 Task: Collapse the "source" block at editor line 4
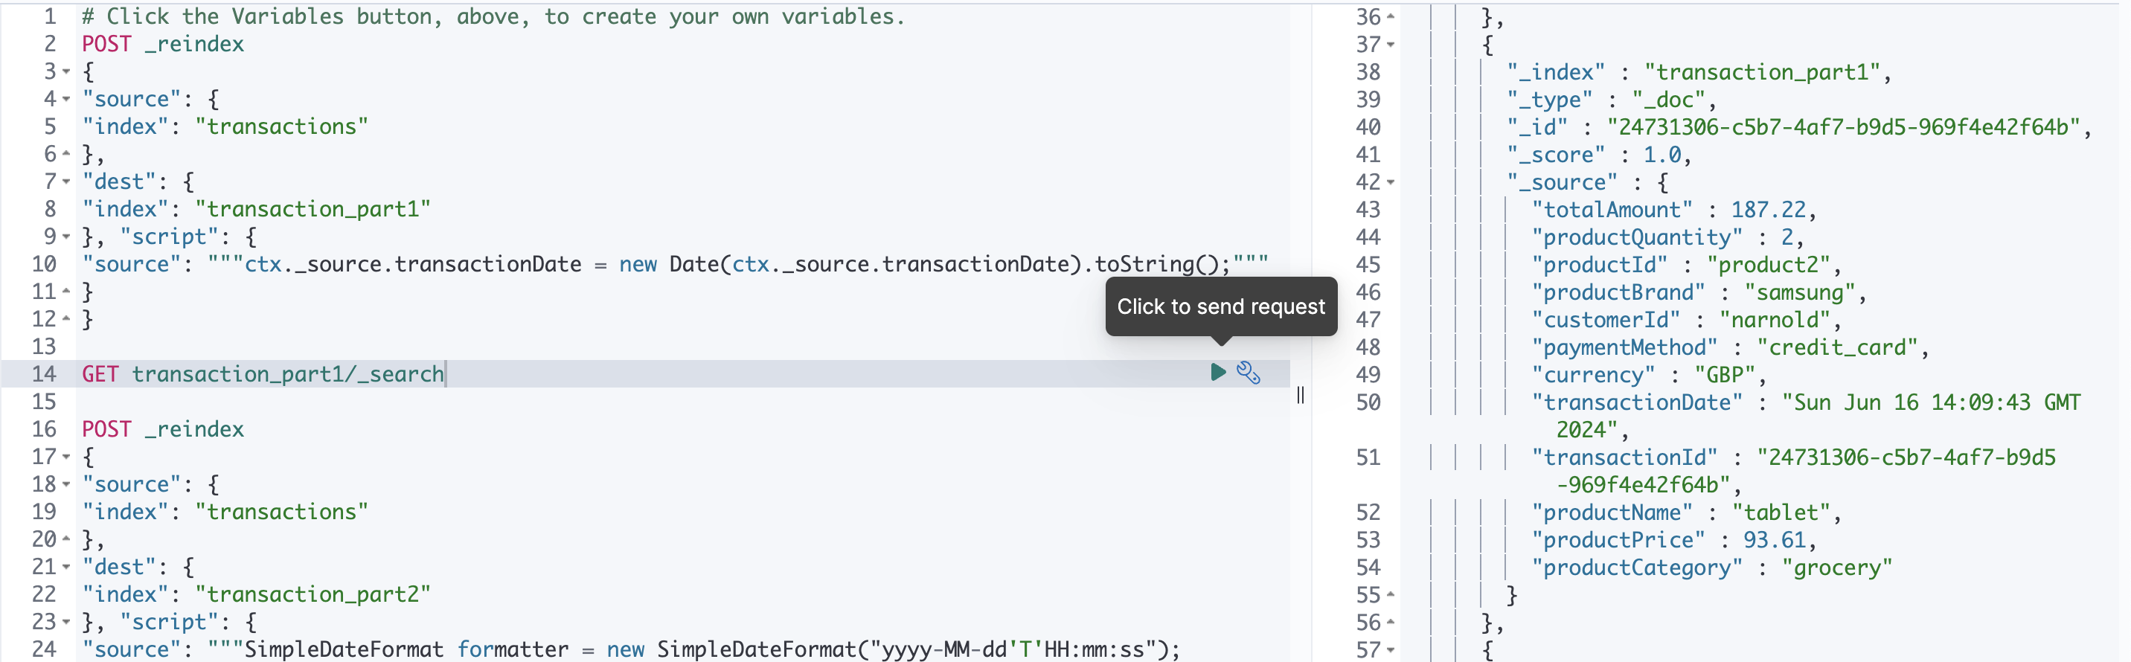pos(66,99)
